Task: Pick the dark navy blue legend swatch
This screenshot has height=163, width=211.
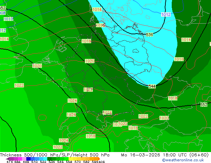Action: click(28, 159)
